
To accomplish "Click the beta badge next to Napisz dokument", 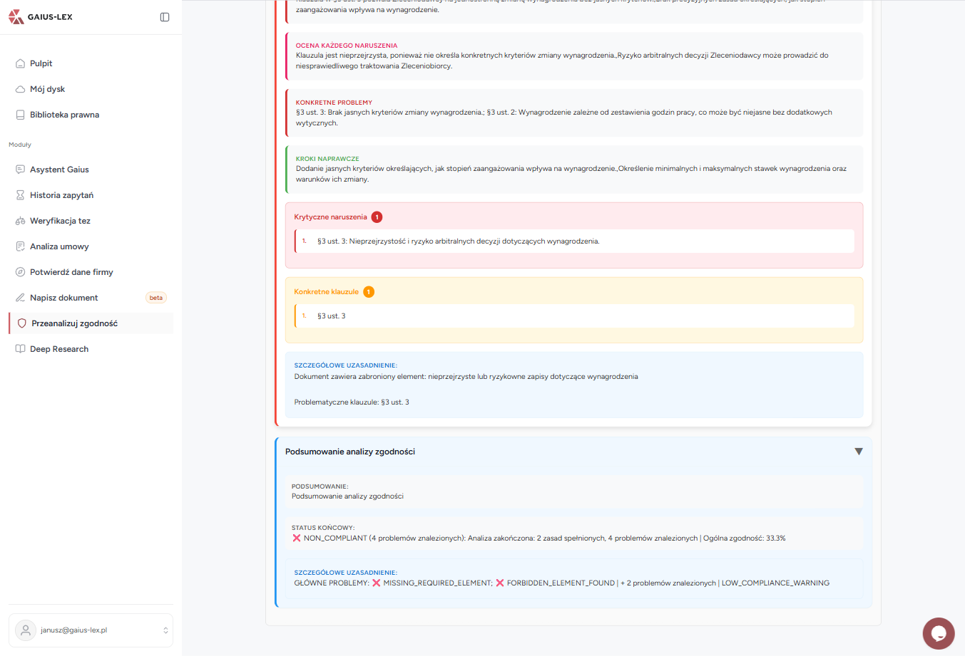I will click(x=156, y=298).
